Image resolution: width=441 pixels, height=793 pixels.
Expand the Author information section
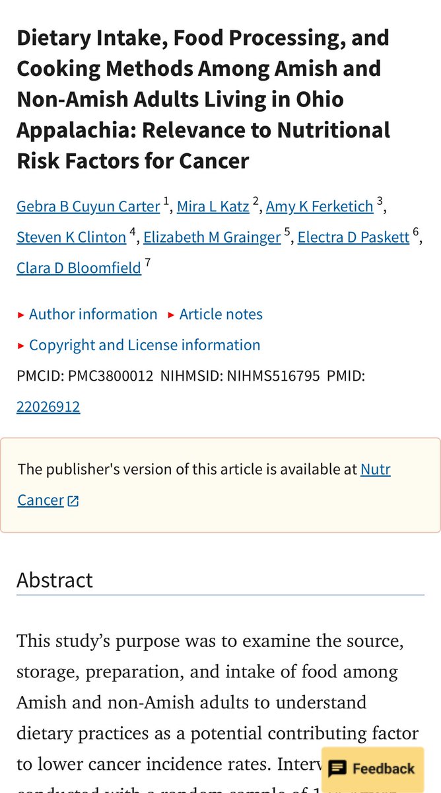[93, 315]
